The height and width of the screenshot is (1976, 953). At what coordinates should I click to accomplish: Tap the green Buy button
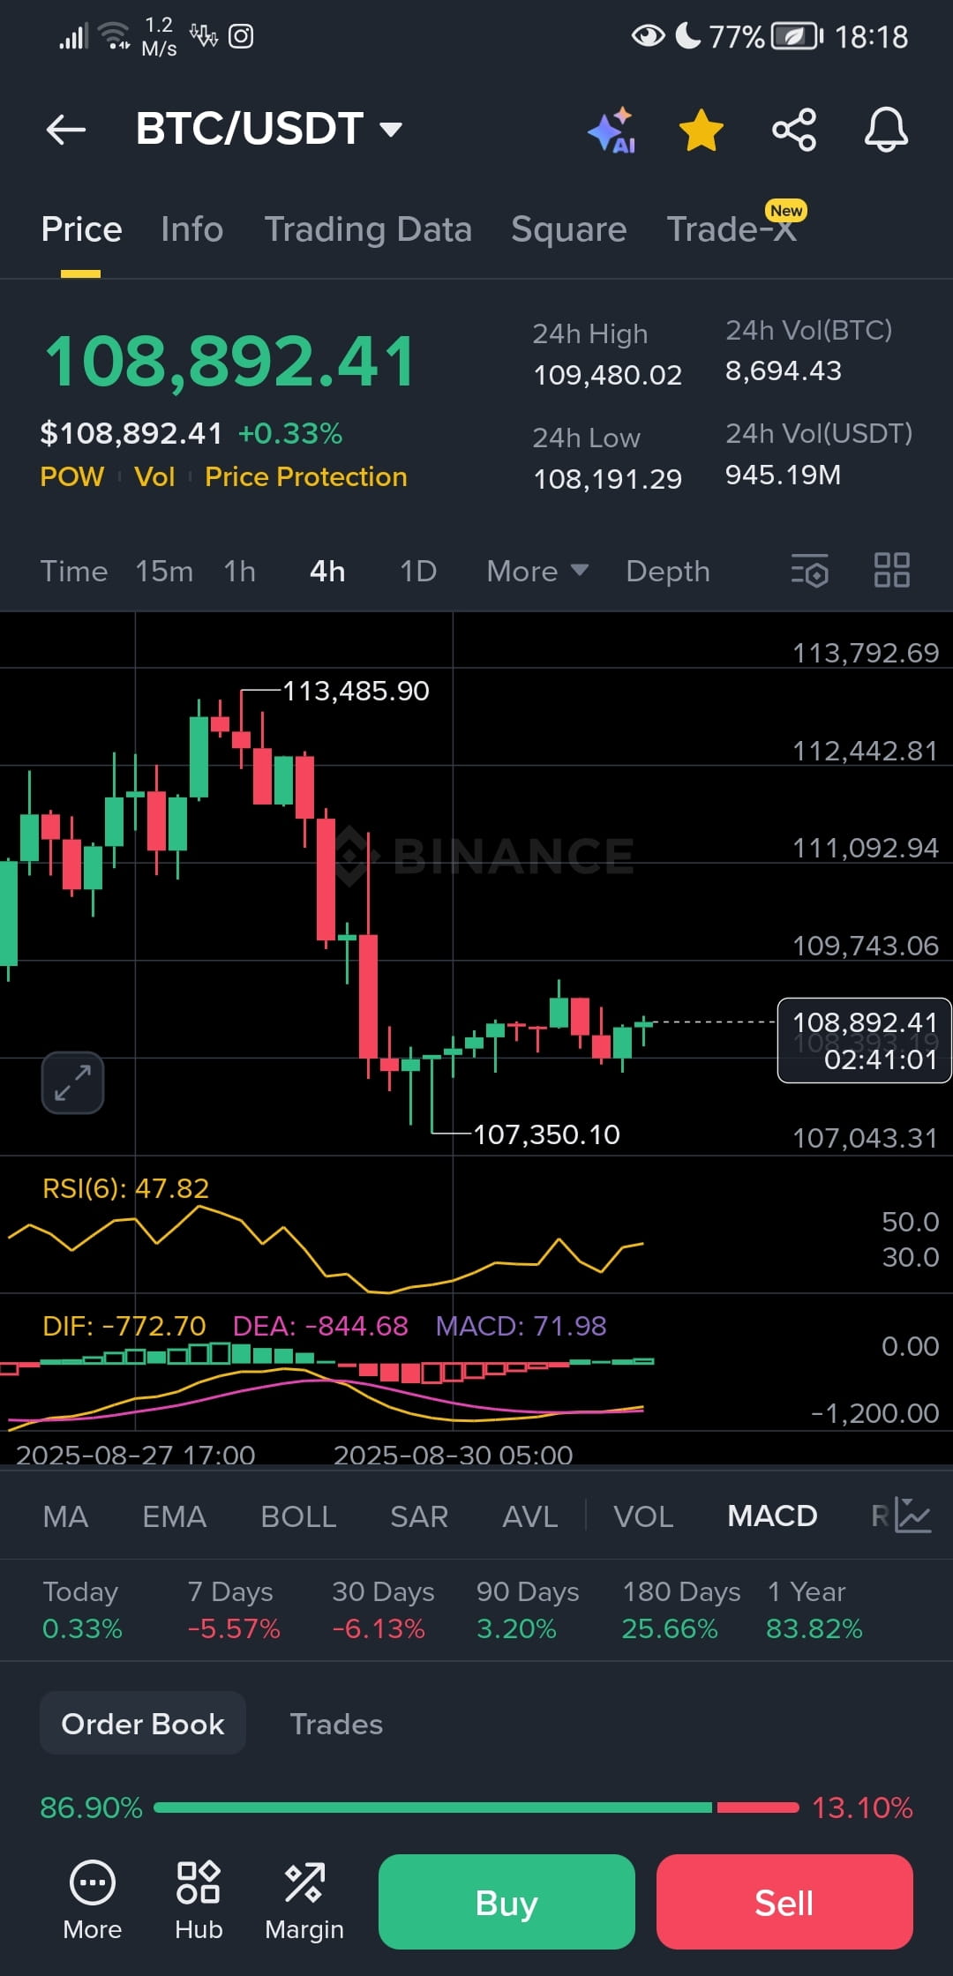pos(507,1902)
